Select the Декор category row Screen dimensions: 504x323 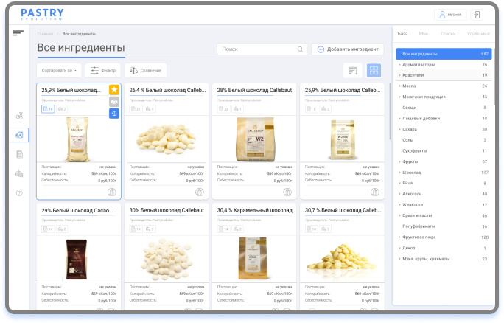tap(444, 248)
